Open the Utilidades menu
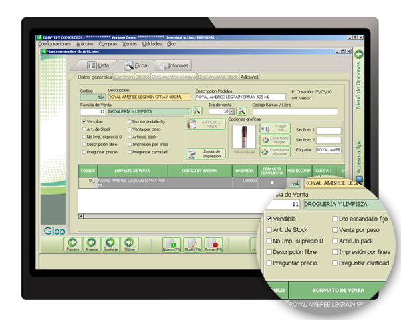Screen dimensions: 401x320 tap(152, 44)
